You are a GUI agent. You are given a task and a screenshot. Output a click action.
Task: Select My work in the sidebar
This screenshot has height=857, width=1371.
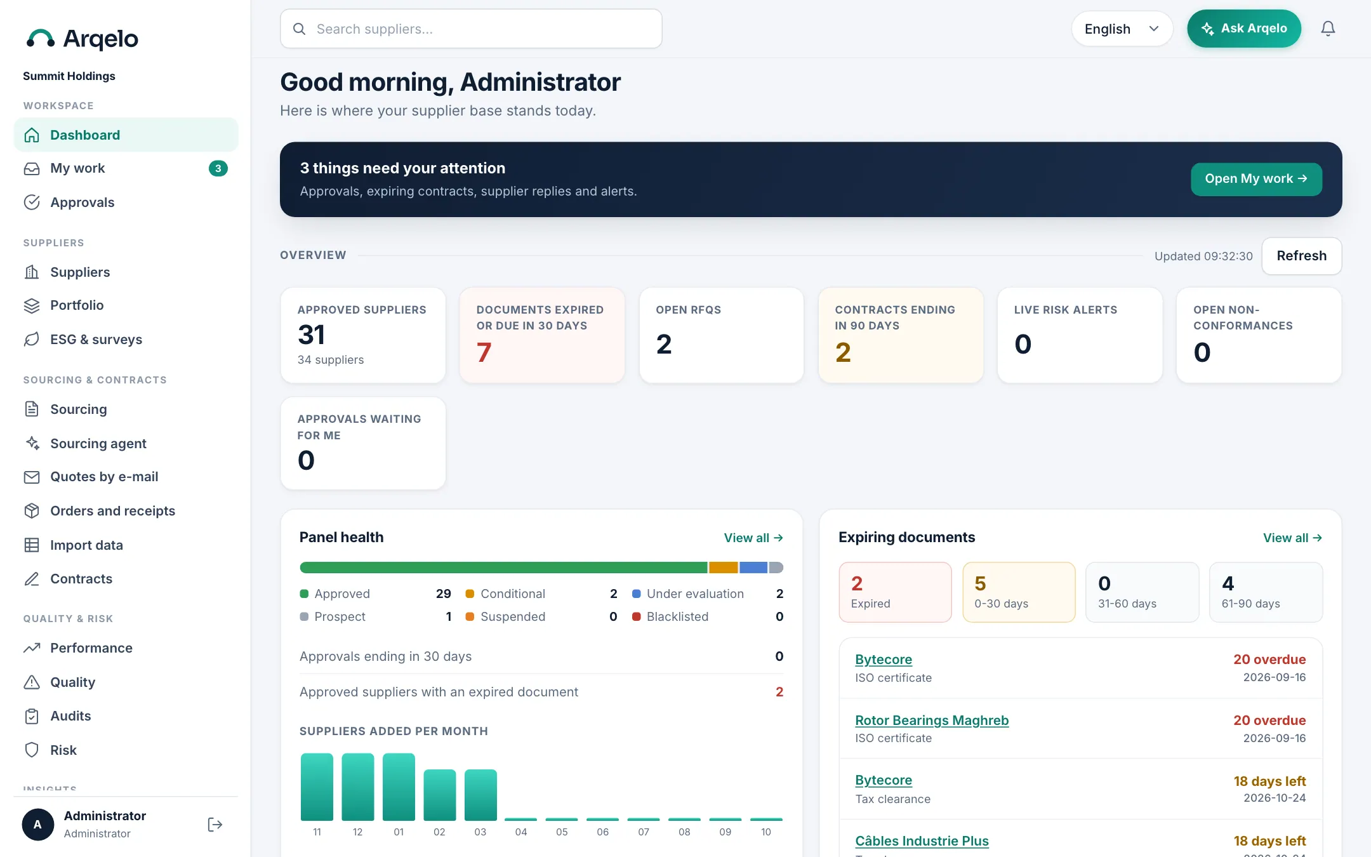tap(126, 168)
